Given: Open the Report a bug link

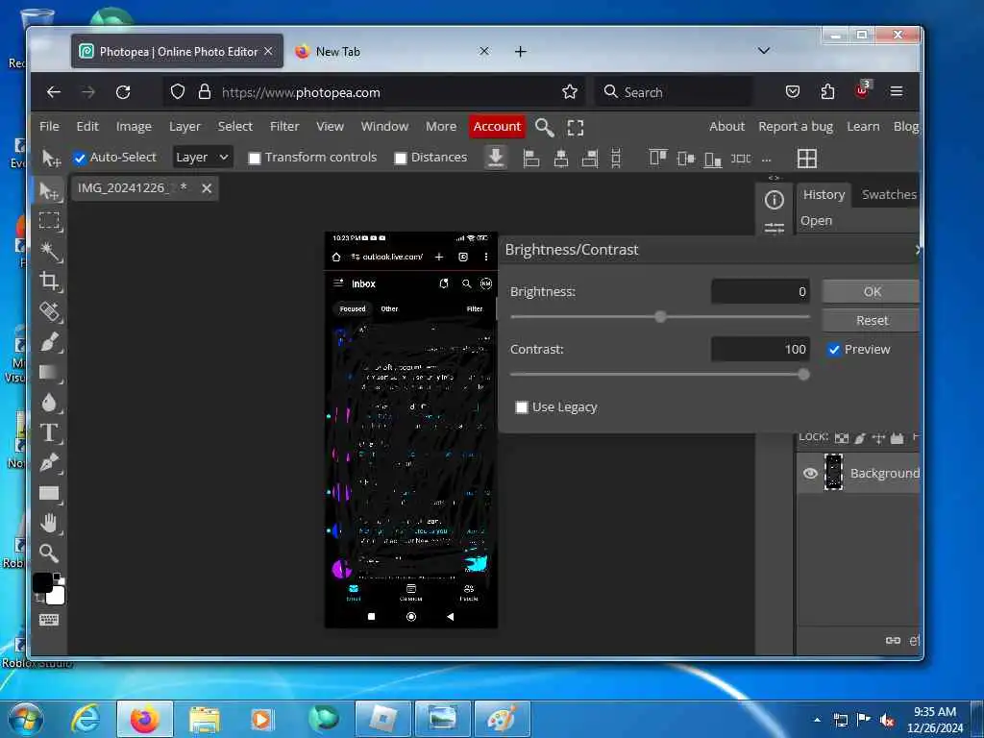Looking at the screenshot, I should [795, 126].
